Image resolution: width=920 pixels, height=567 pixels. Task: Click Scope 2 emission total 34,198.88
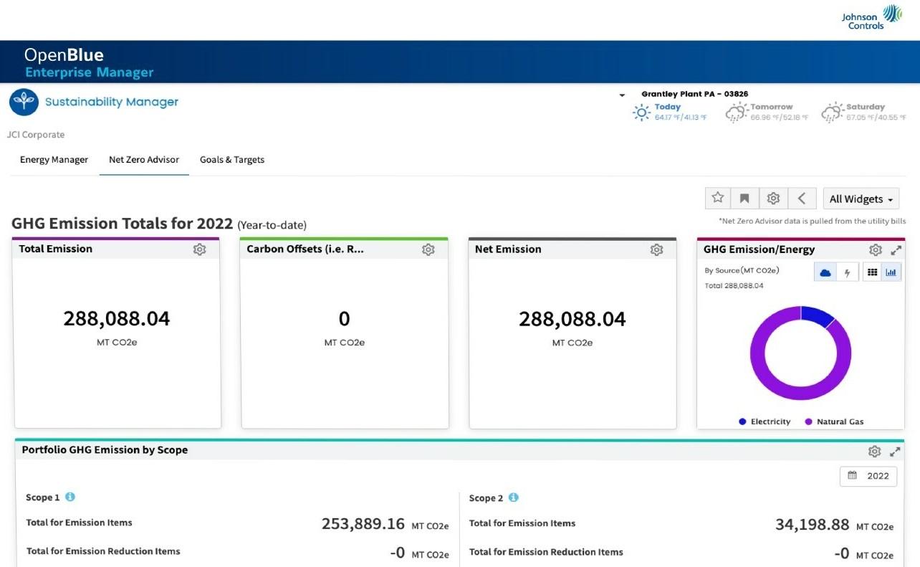pyautogui.click(x=813, y=525)
